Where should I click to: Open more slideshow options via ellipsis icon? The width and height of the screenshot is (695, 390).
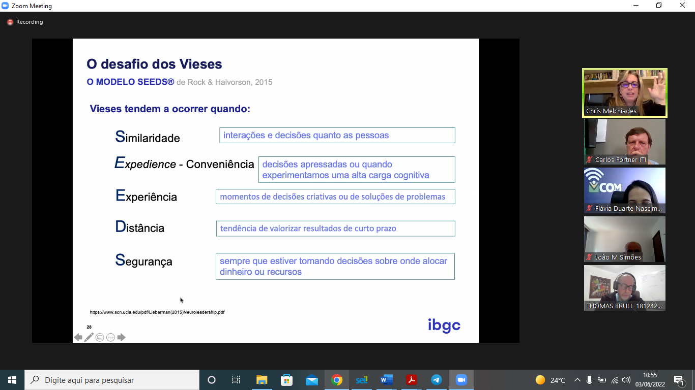tap(110, 337)
